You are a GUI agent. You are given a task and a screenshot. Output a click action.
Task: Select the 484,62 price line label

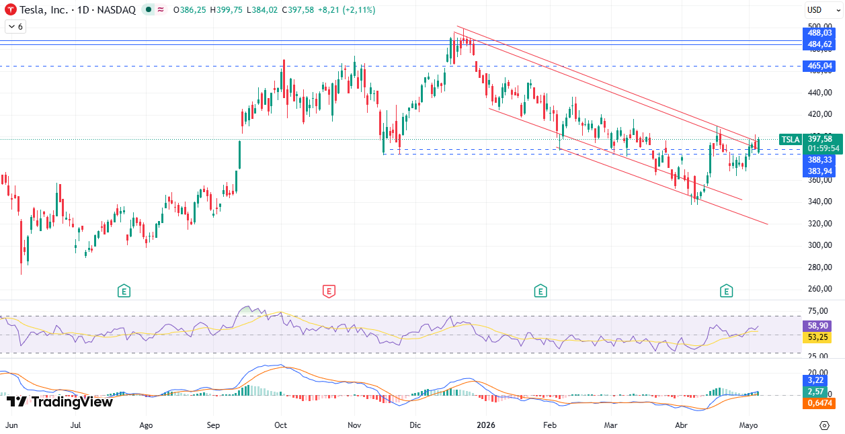[x=819, y=44]
